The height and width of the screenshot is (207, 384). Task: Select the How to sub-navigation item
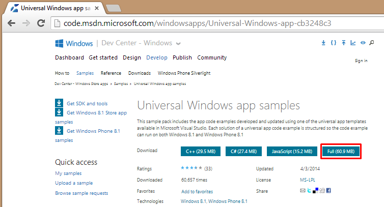[x=62, y=73]
